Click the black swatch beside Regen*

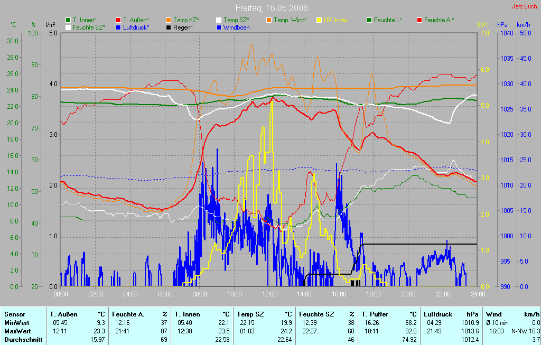tap(169, 27)
